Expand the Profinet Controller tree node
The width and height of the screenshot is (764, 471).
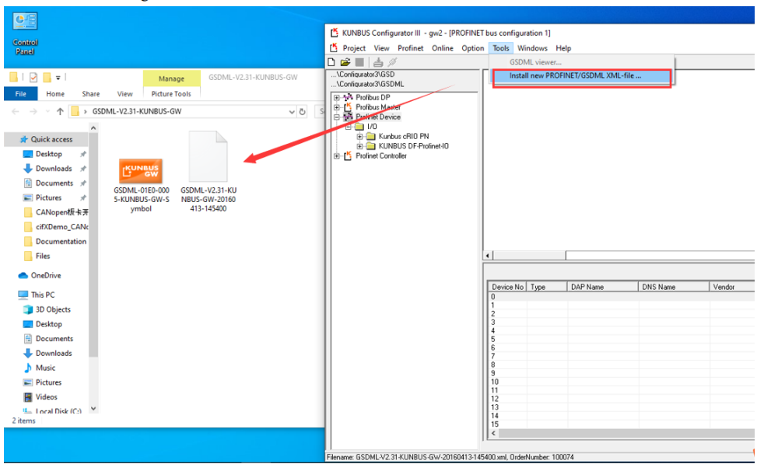337,155
